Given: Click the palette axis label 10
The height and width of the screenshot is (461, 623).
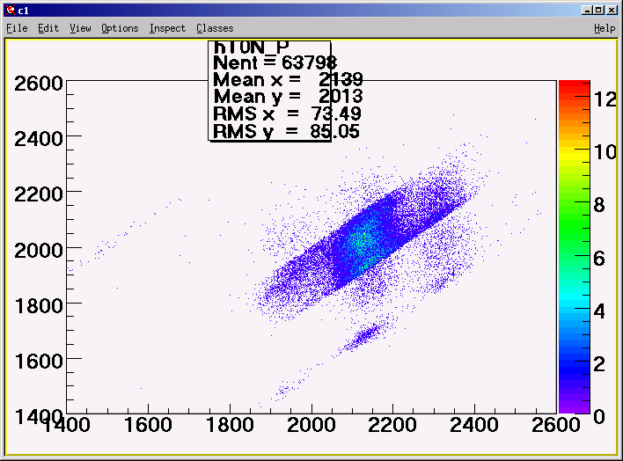Looking at the screenshot, I should coord(605,152).
